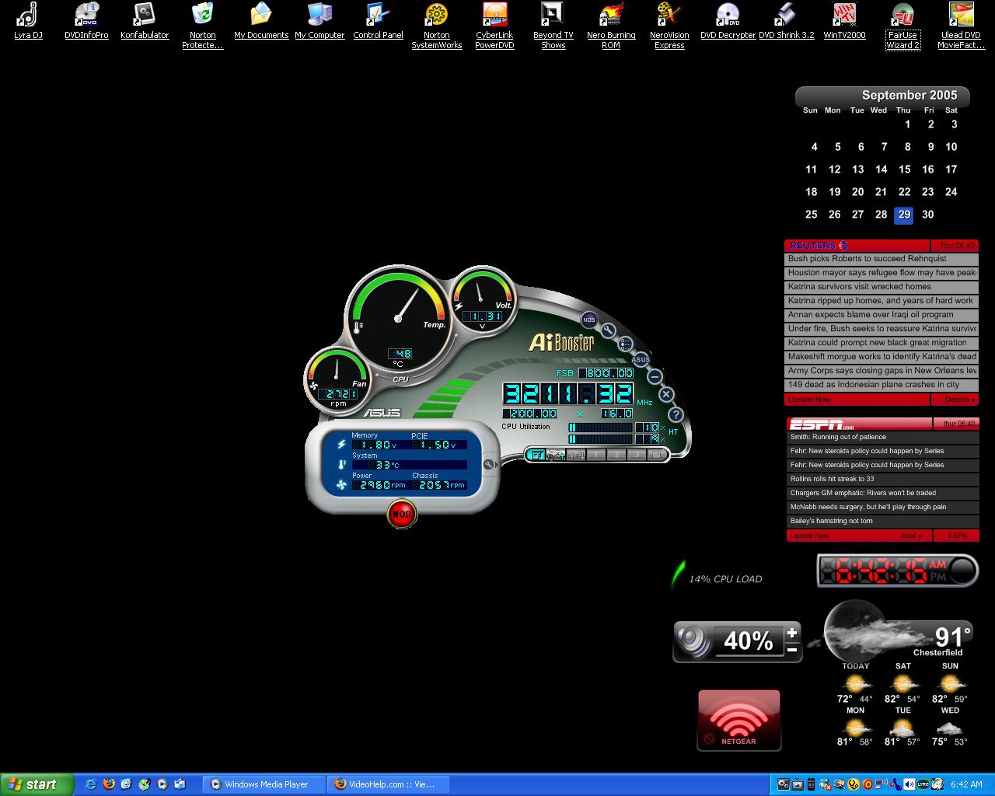Collapse the AI Booster side monitor panel
The width and height of the screenshot is (995, 796).
pyautogui.click(x=490, y=464)
